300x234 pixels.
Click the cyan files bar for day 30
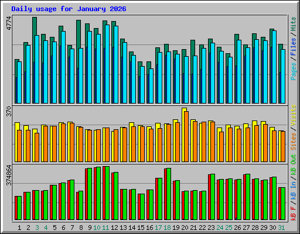(x=274, y=67)
